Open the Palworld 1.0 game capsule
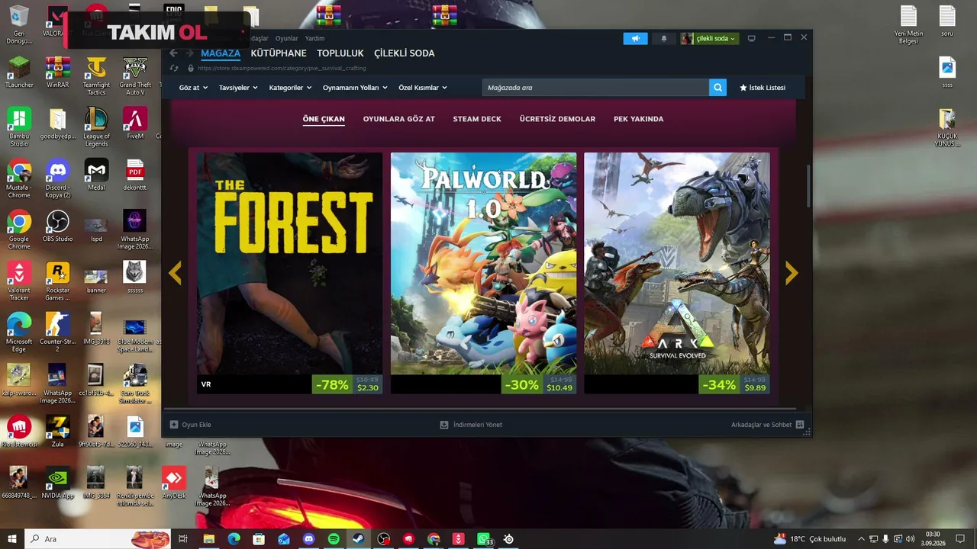Screen dimensions: 977x549 click(484, 273)
